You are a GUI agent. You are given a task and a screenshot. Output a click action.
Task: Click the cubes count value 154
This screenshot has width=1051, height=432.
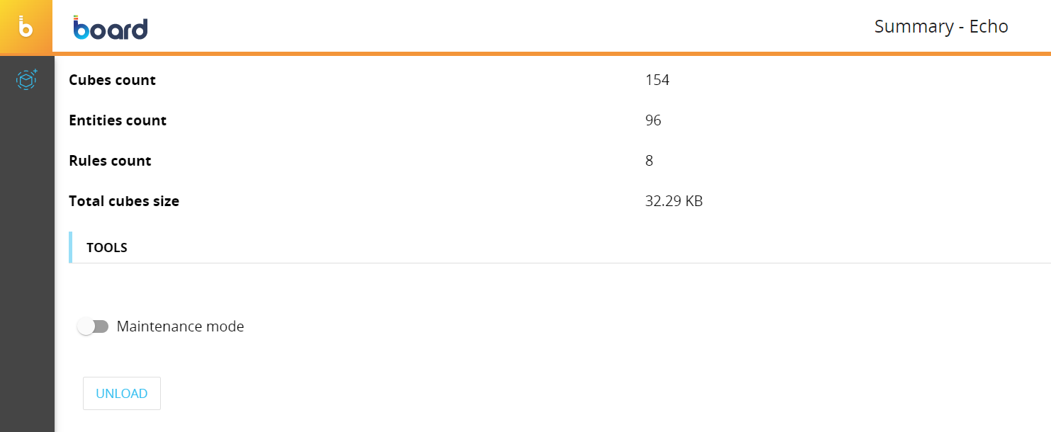click(x=657, y=80)
